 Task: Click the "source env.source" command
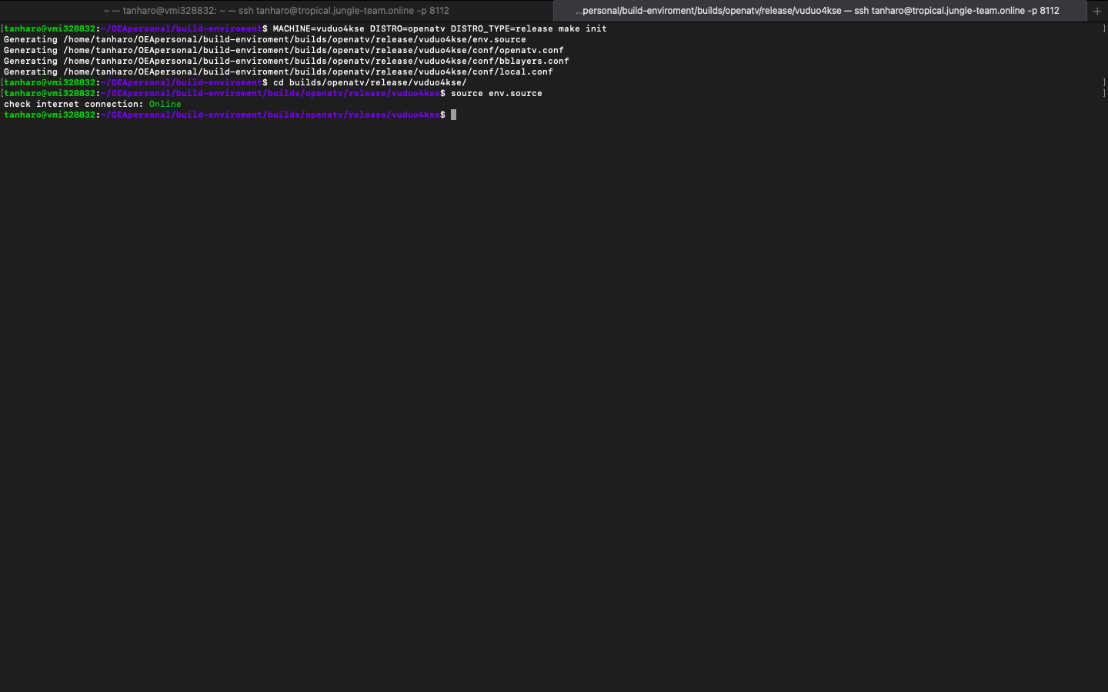coord(496,93)
